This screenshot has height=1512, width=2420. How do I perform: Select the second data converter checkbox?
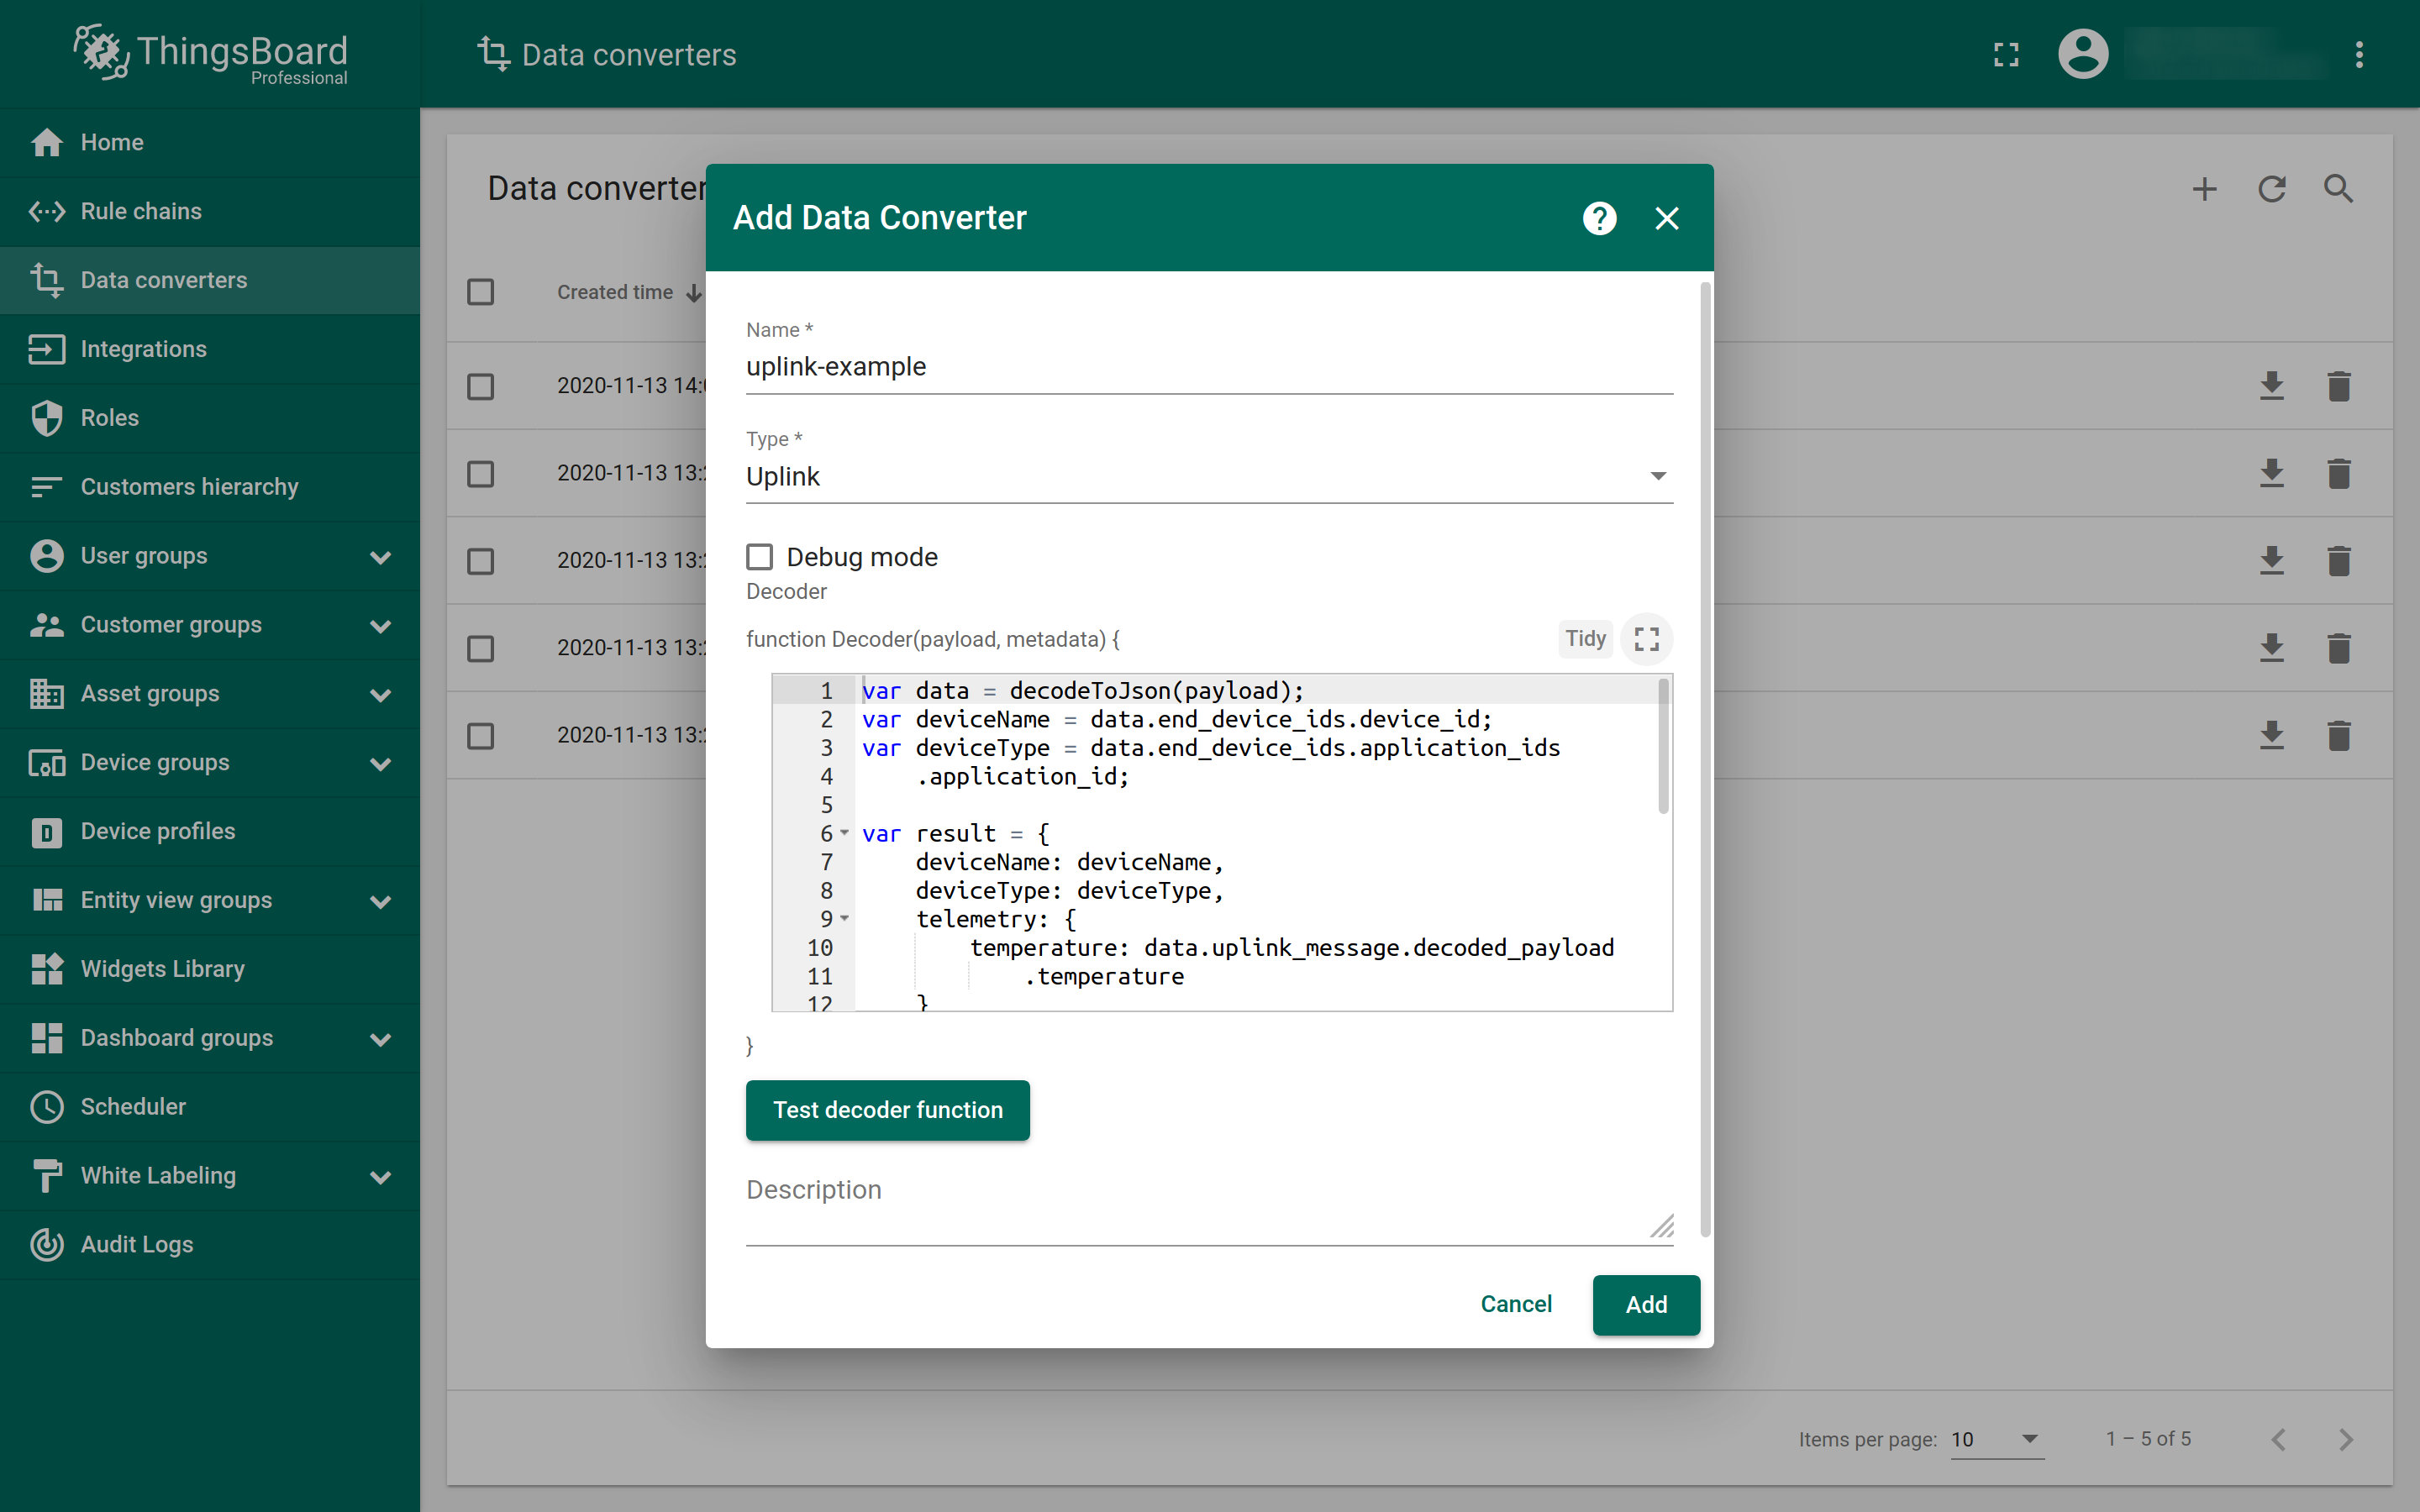coord(484,472)
